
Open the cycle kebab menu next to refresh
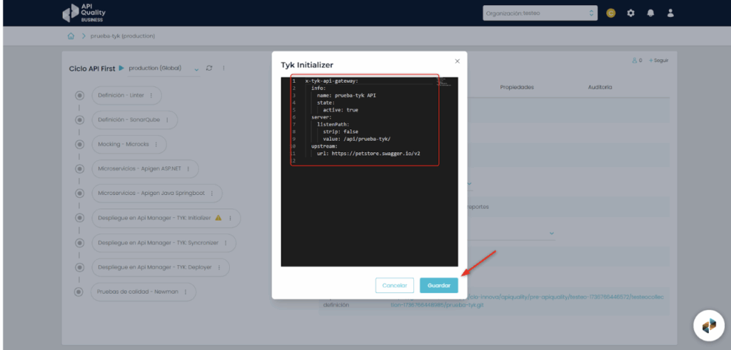(223, 68)
